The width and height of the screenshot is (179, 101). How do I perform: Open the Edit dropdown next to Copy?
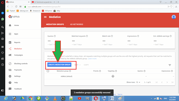[x=78, y=65]
